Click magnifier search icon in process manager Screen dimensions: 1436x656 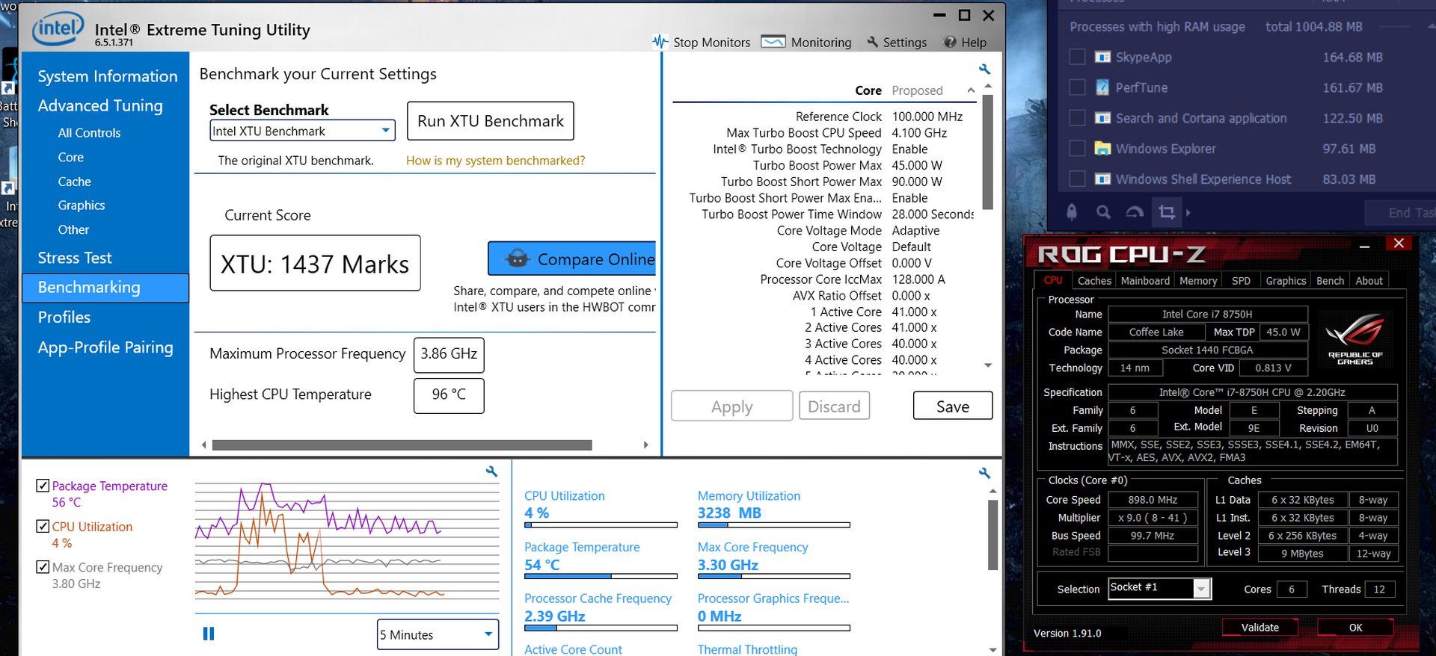(1103, 212)
